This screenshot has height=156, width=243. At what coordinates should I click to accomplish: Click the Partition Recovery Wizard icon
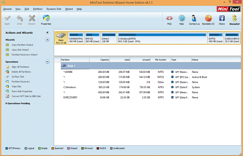(7, 55)
